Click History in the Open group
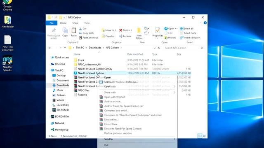 170,38
